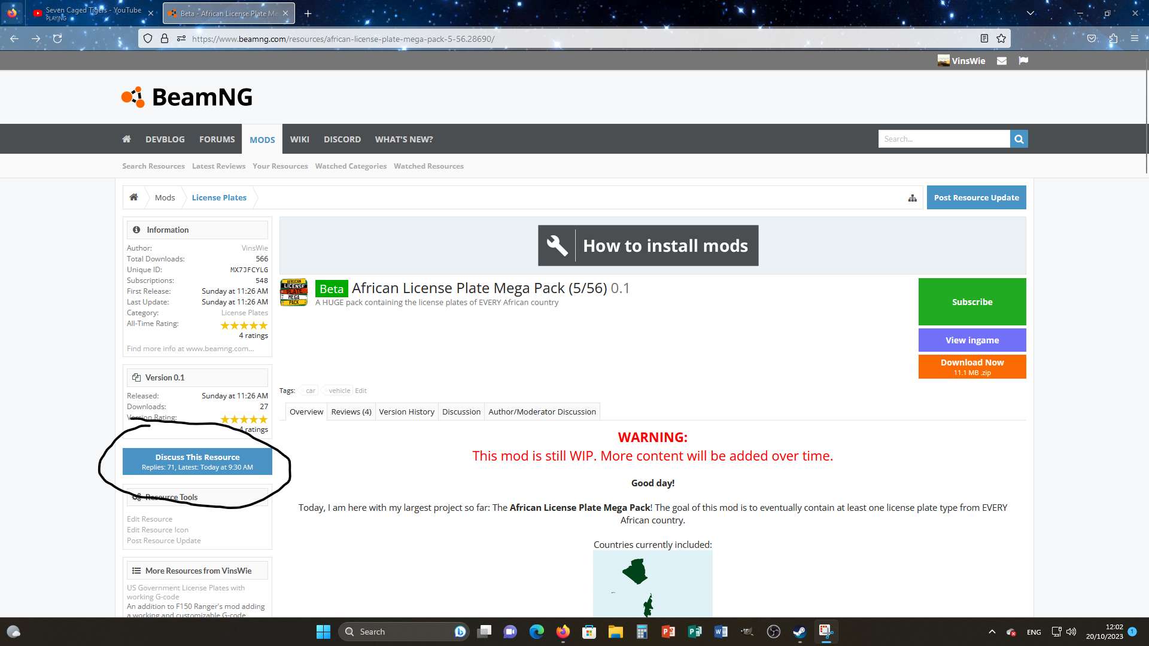
Task: Open the DISCORD menu item
Action: point(342,139)
